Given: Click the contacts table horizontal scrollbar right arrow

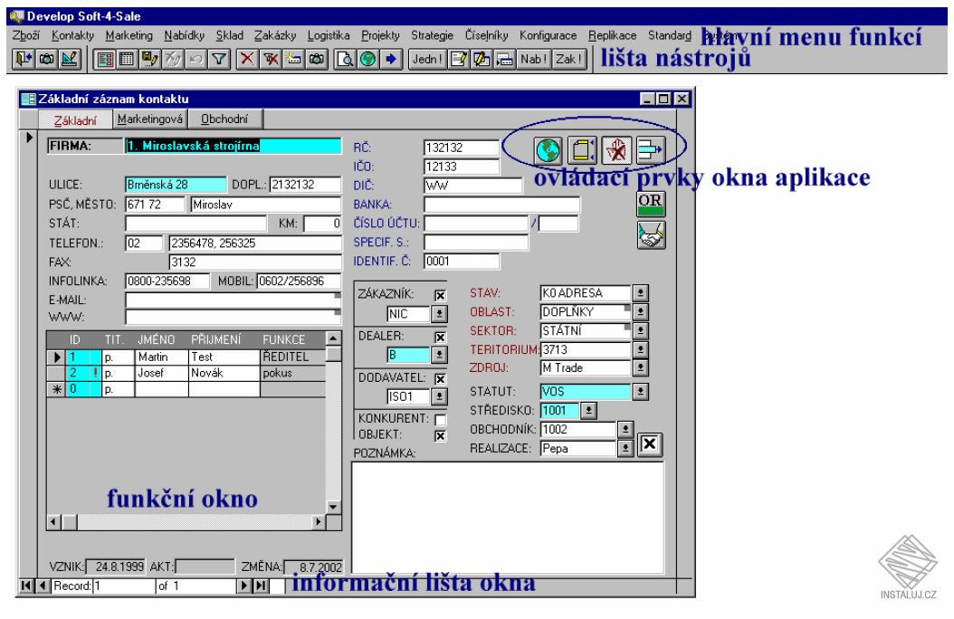Looking at the screenshot, I should pos(318,521).
